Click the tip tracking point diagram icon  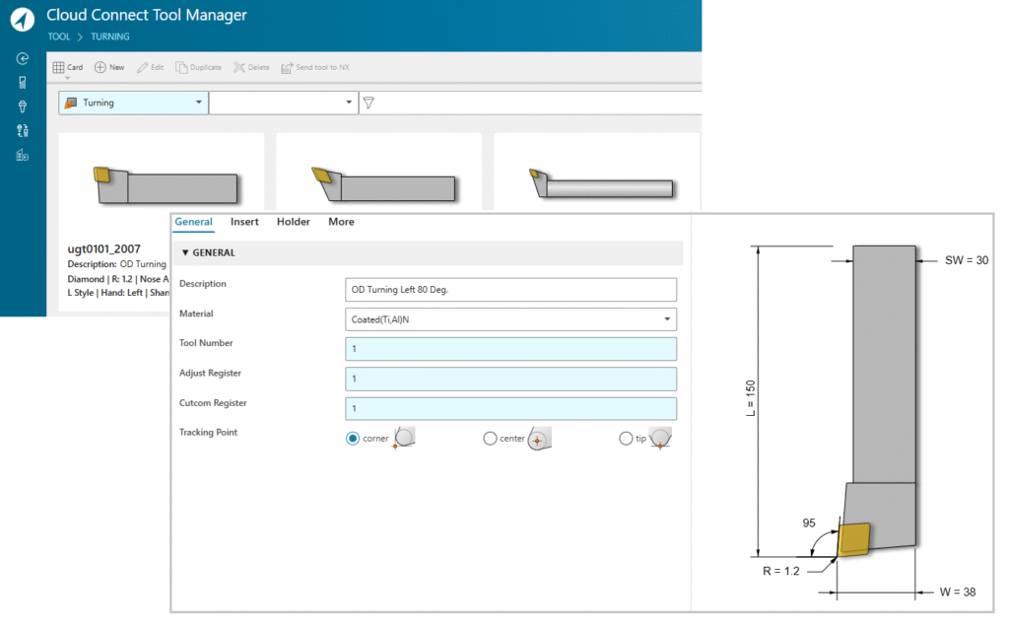tap(660, 438)
